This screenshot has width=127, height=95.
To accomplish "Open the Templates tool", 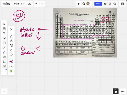I will [x=4, y=29].
